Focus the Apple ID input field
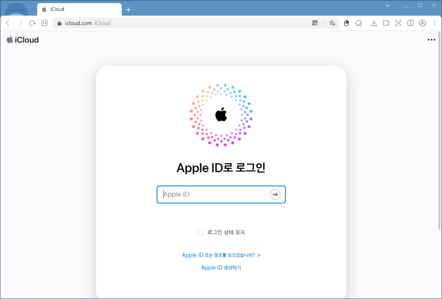The height and width of the screenshot is (299, 442). click(x=221, y=194)
